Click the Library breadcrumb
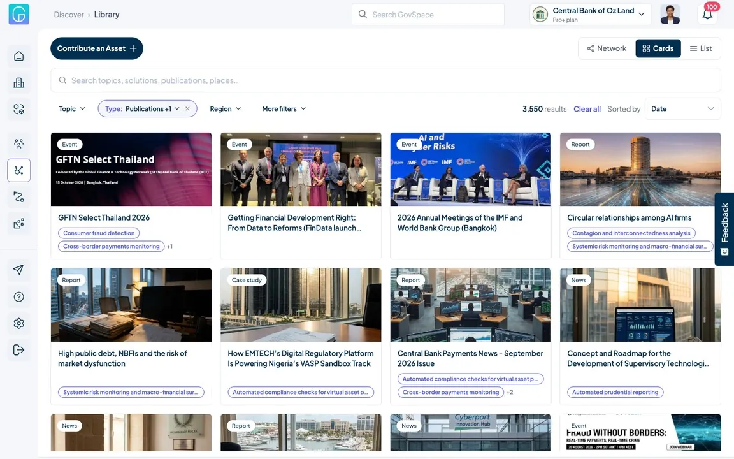Image resolution: width=734 pixels, height=459 pixels. [x=107, y=15]
